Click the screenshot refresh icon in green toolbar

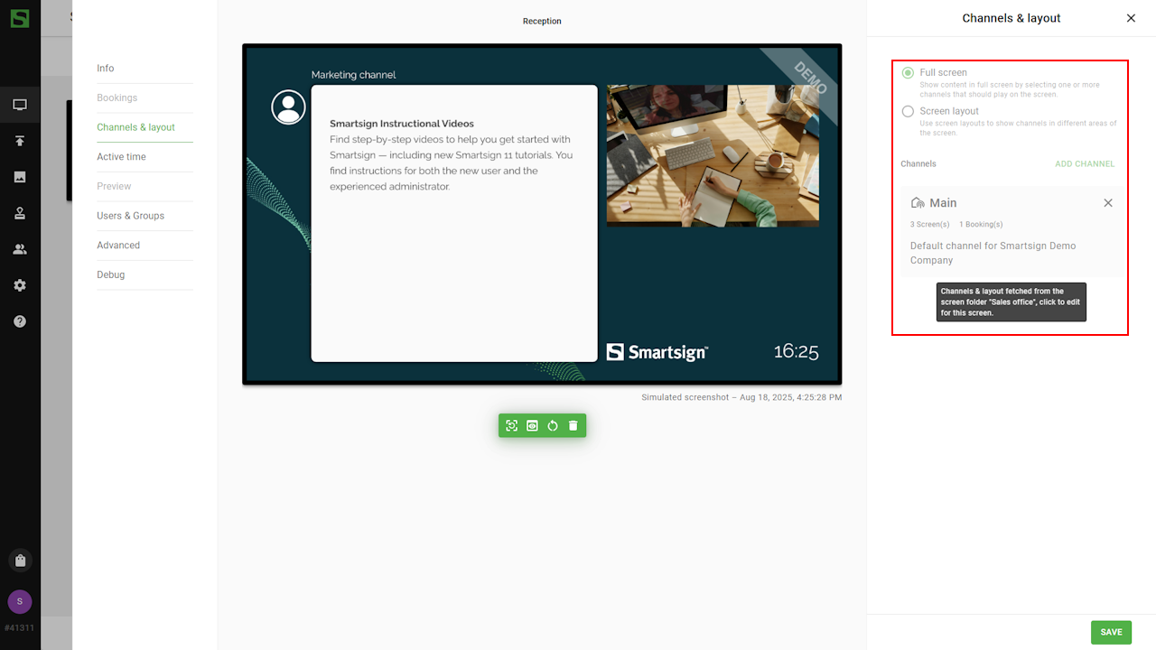[512, 426]
